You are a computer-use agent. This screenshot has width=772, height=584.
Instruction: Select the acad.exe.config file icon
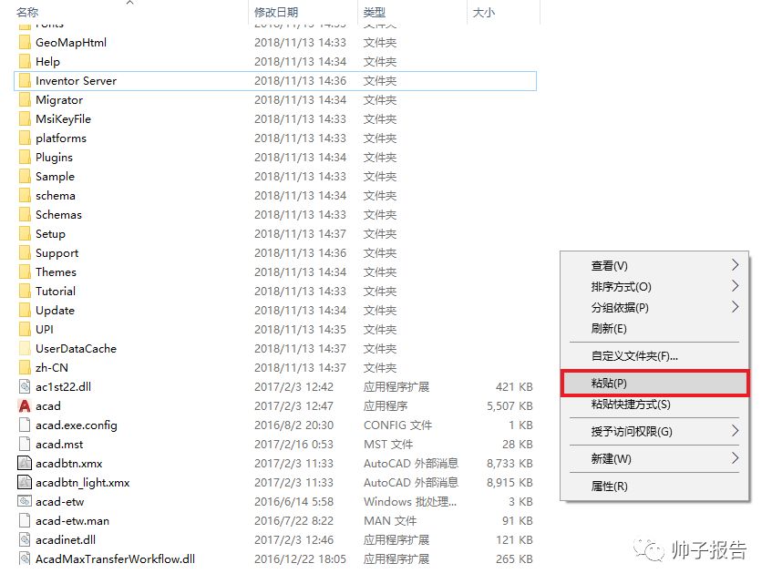point(26,425)
